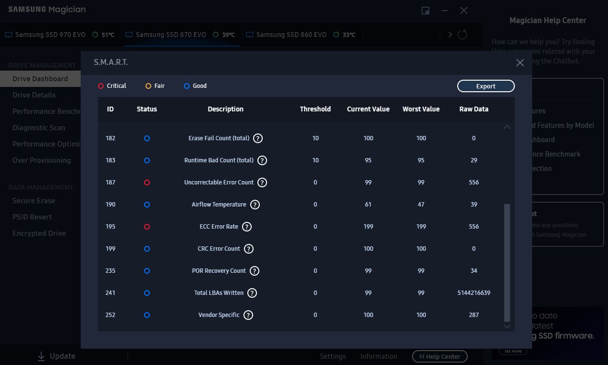This screenshot has height=365, width=608.
Task: Open Over Provisioning in sidebar
Action: point(42,160)
